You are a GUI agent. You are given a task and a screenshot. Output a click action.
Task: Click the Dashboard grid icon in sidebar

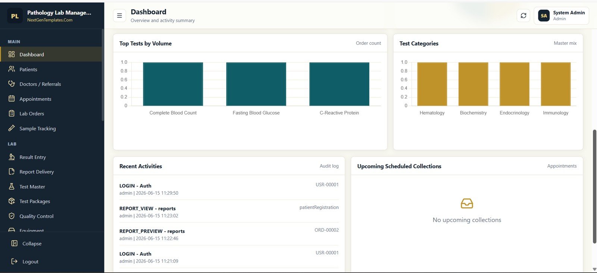click(12, 54)
